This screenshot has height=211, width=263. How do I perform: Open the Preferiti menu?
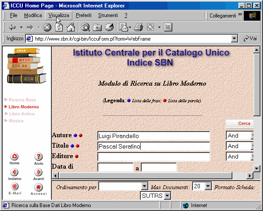click(83, 15)
